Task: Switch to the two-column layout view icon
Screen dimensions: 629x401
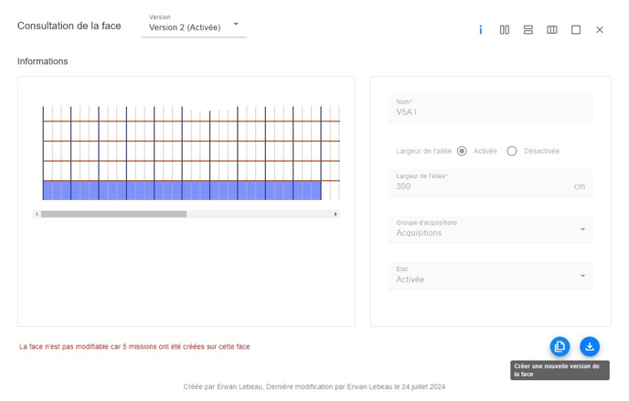Action: click(505, 30)
